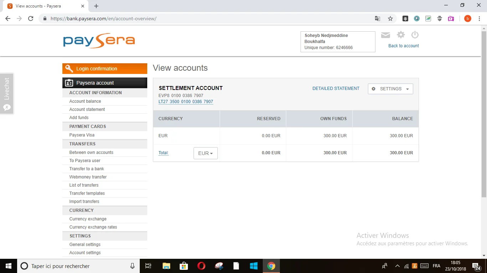Image resolution: width=487 pixels, height=273 pixels.
Task: Open the Settings dropdown button
Action: 390,89
